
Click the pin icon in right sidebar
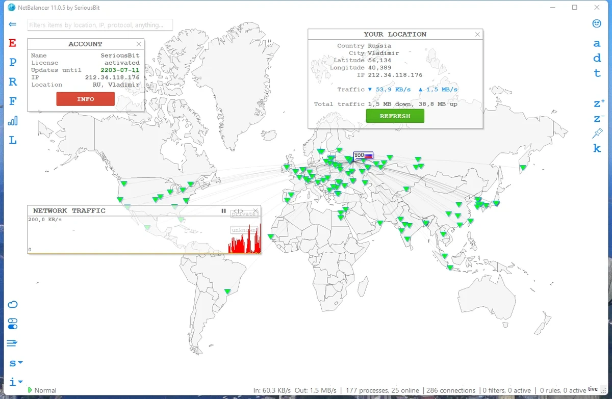tap(597, 134)
